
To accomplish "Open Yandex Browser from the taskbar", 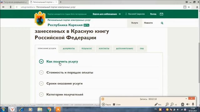I will (x=12, y=110).
